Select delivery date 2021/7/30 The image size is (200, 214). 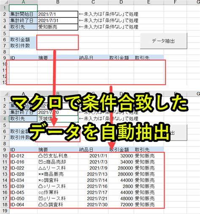(93, 205)
